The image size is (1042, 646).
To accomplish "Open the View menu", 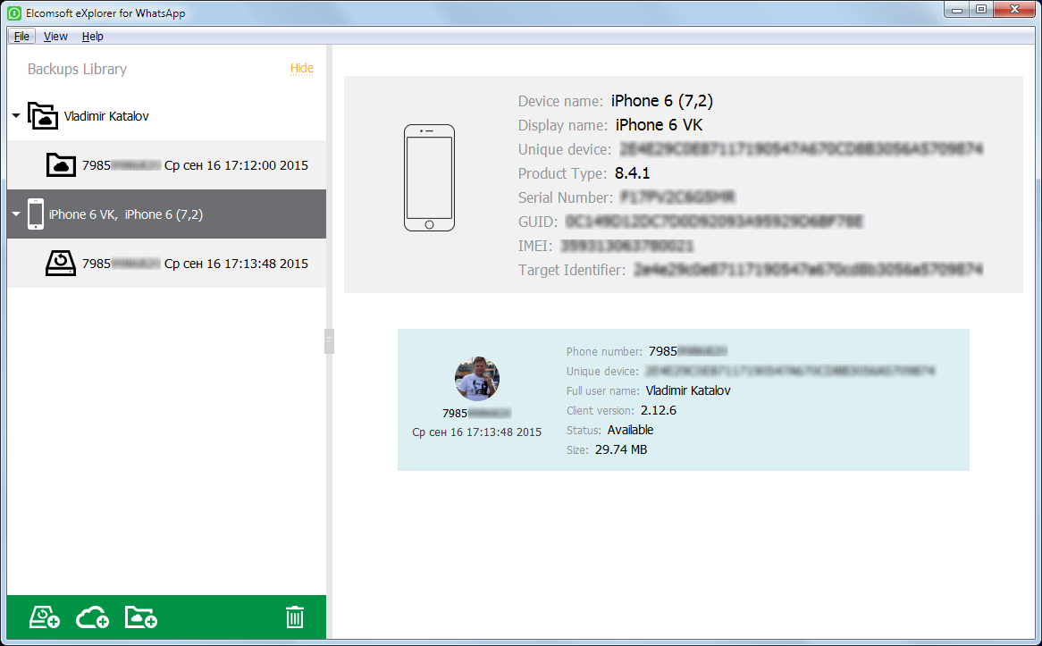I will point(55,36).
